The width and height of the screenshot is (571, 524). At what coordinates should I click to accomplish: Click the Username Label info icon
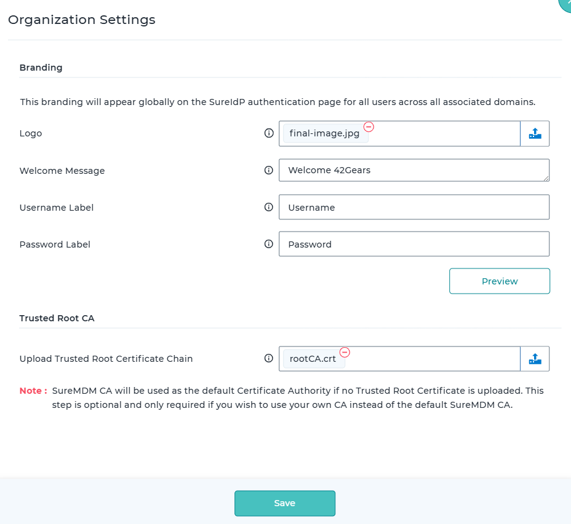(268, 207)
